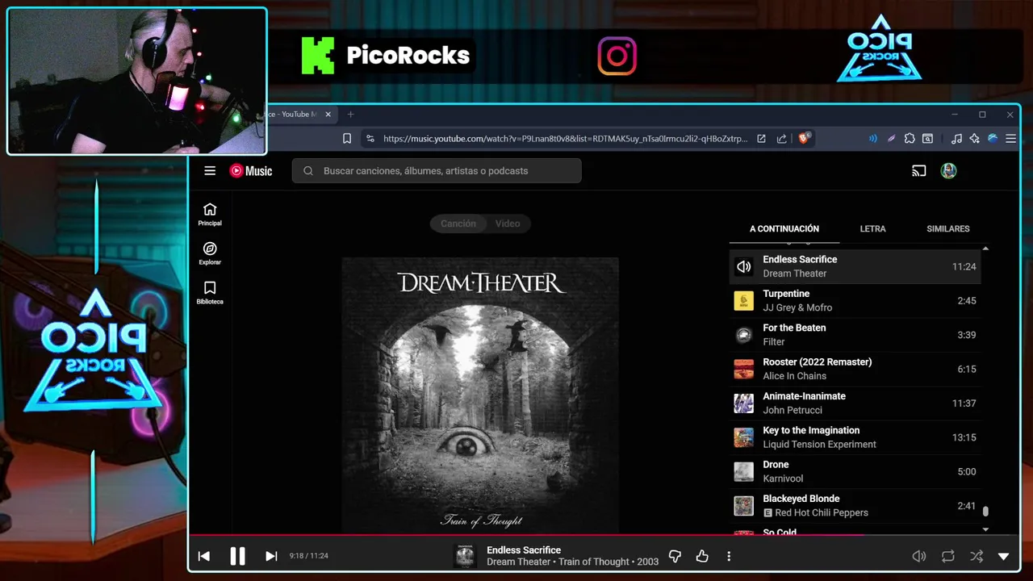Select the A CONTINUACIÓN tab
The image size is (1033, 581).
784,228
